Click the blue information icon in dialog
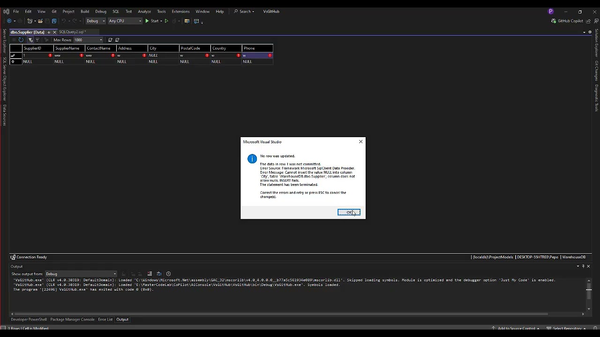 pos(252,159)
